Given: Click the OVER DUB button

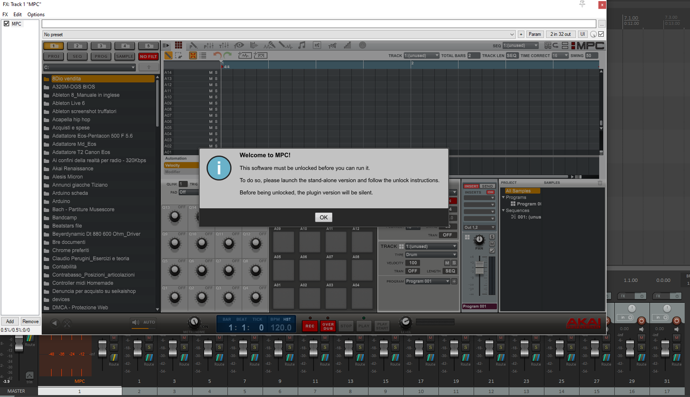Looking at the screenshot, I should click(328, 325).
